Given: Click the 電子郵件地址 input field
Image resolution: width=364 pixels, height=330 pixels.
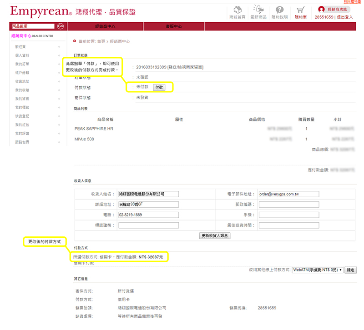Looking at the screenshot, I should click(288, 194).
